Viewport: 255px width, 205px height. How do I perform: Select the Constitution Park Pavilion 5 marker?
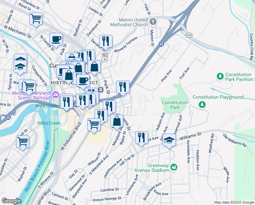pos(220,77)
